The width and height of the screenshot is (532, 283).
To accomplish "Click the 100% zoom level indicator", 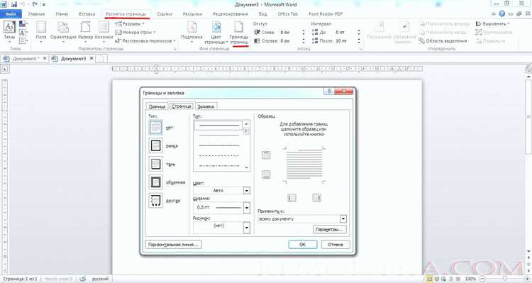I will [470, 279].
